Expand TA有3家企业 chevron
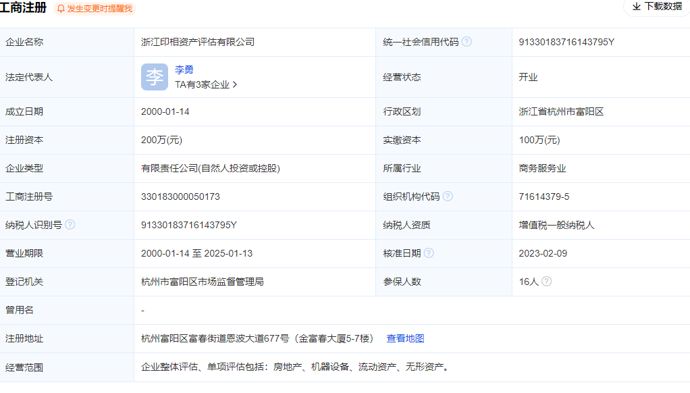This screenshot has height=393, width=690. coord(234,84)
